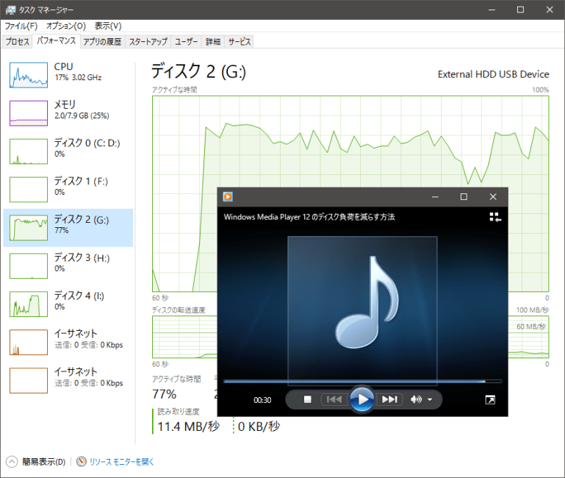Select メモリ in the performance sidebar
Image resolution: width=565 pixels, height=478 pixels.
[x=68, y=113]
